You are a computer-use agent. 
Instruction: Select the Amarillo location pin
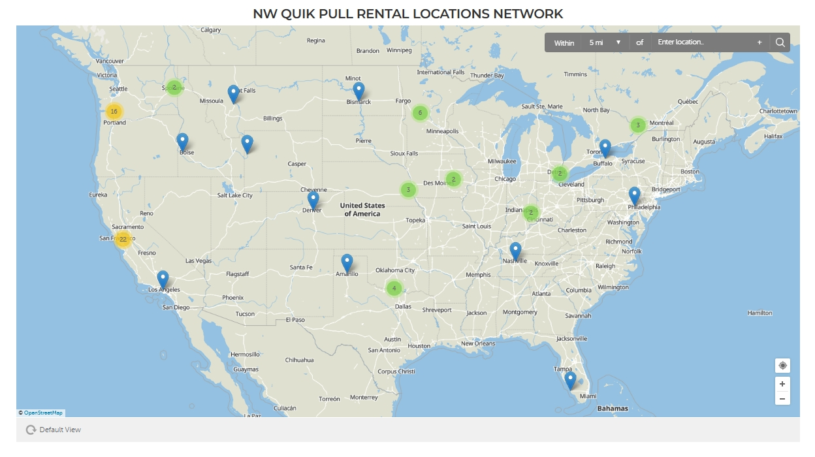(347, 260)
